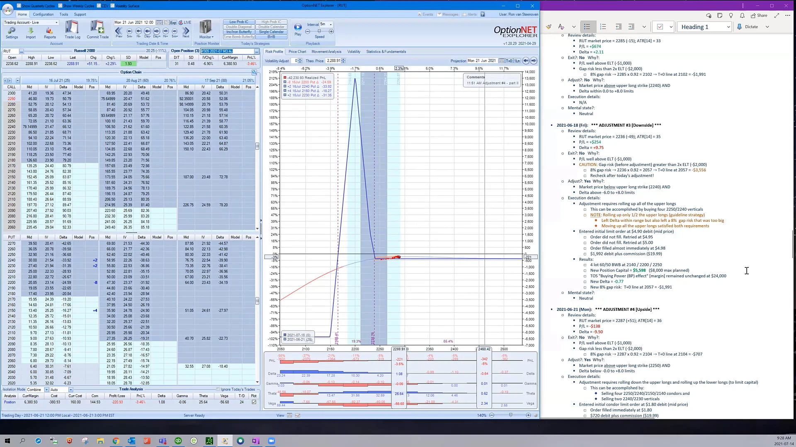Step back one day with Day-

coord(148,32)
